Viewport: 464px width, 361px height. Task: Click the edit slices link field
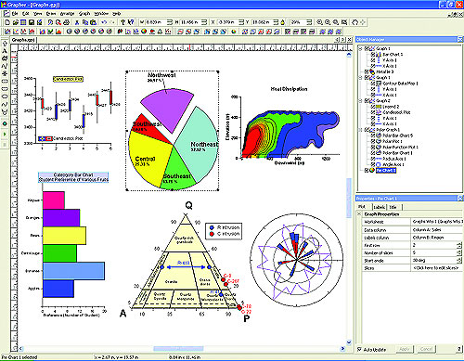(437, 268)
